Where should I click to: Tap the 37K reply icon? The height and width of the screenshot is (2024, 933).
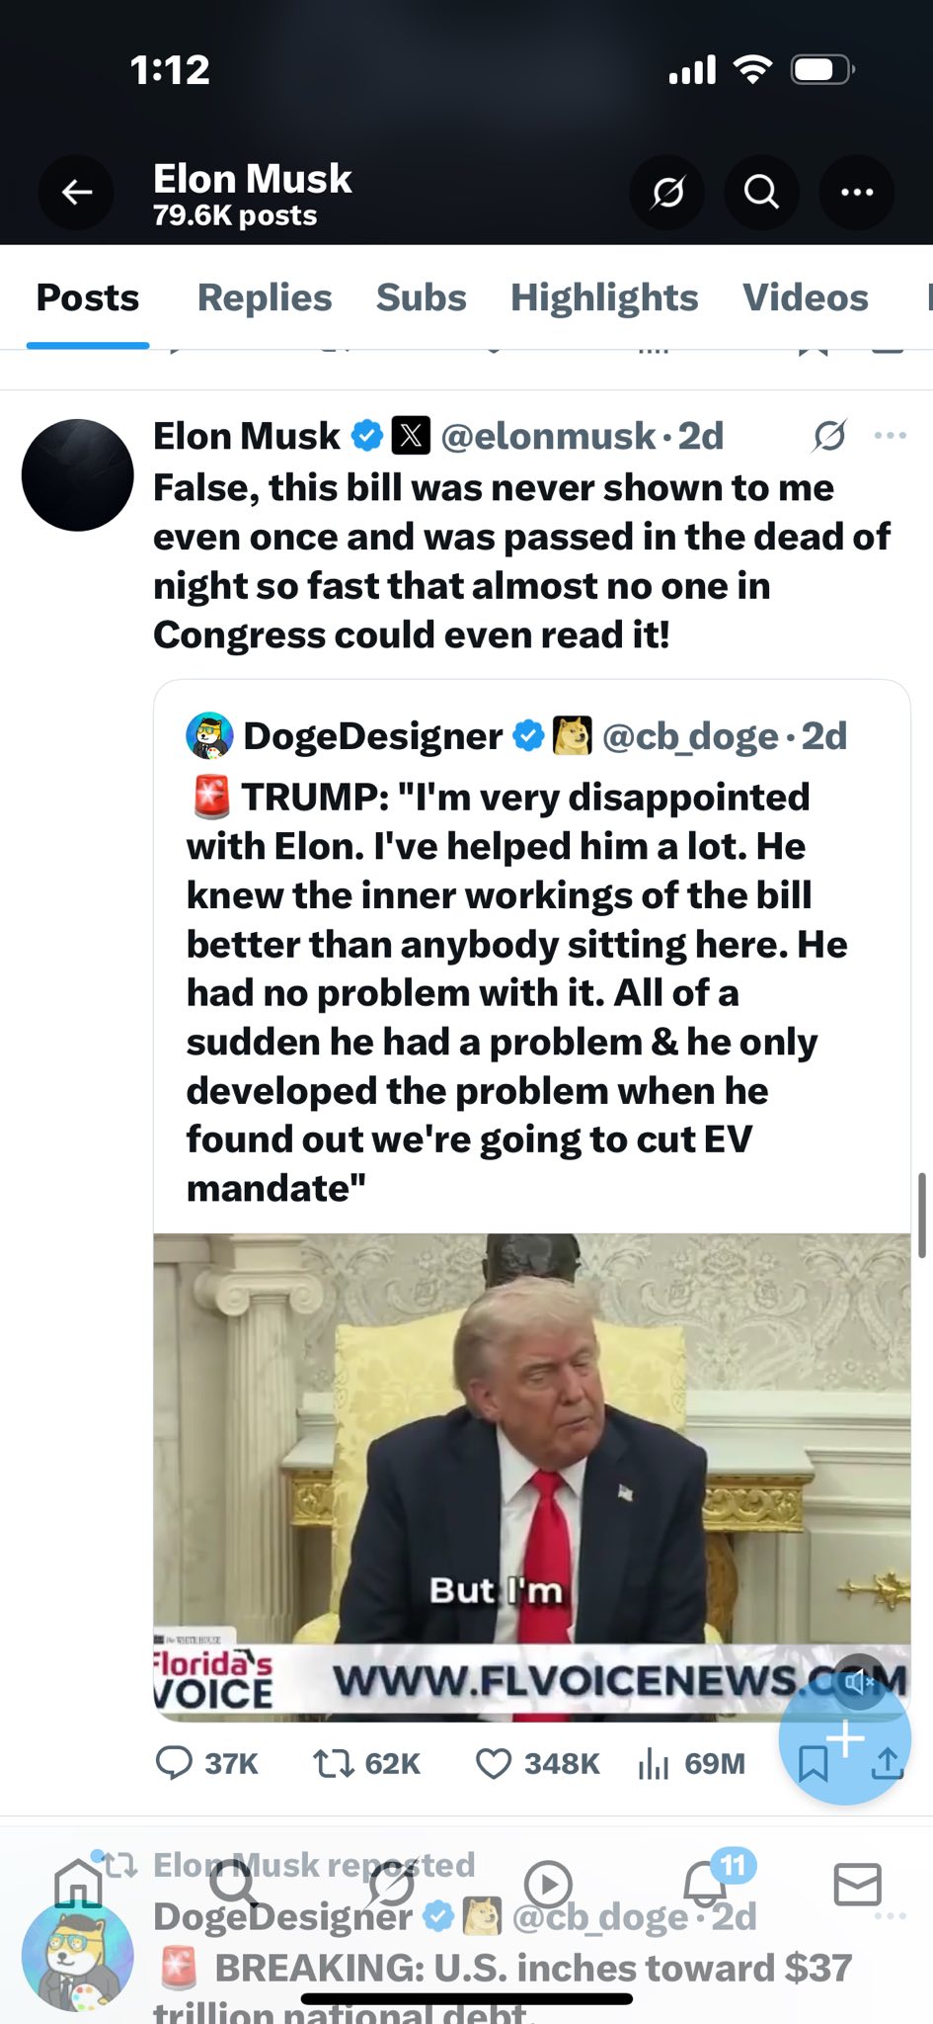[x=175, y=1763]
